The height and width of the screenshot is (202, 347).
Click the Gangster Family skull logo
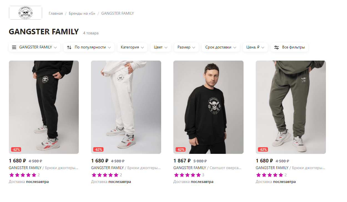(25, 13)
